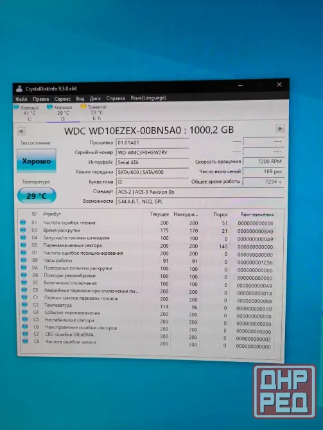Minimize the CrystalDiskInfo window
This screenshot has height=430, width=323.
240,85
